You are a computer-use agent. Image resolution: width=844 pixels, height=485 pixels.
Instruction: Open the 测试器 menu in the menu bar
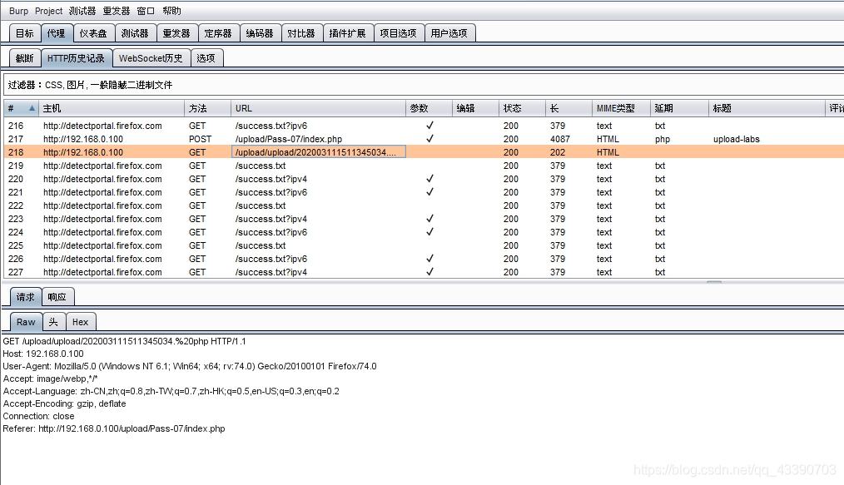(x=82, y=11)
